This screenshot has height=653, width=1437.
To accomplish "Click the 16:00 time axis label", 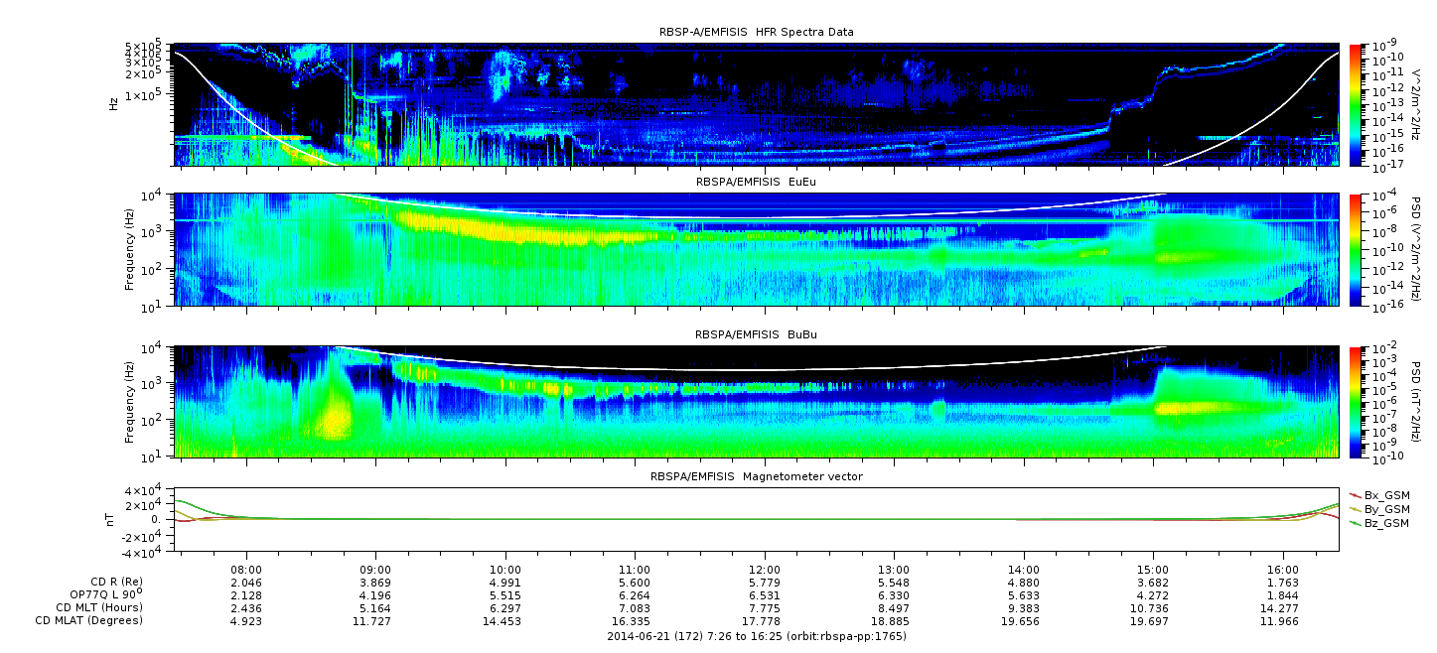I will tap(1282, 570).
